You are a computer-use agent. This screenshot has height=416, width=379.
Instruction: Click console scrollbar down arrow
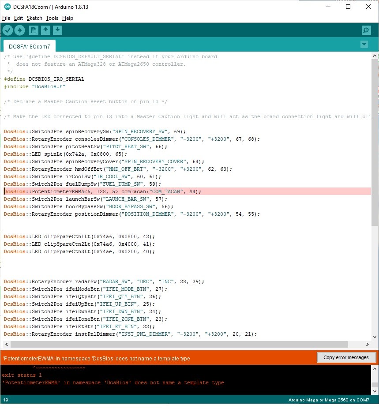pos(375,391)
